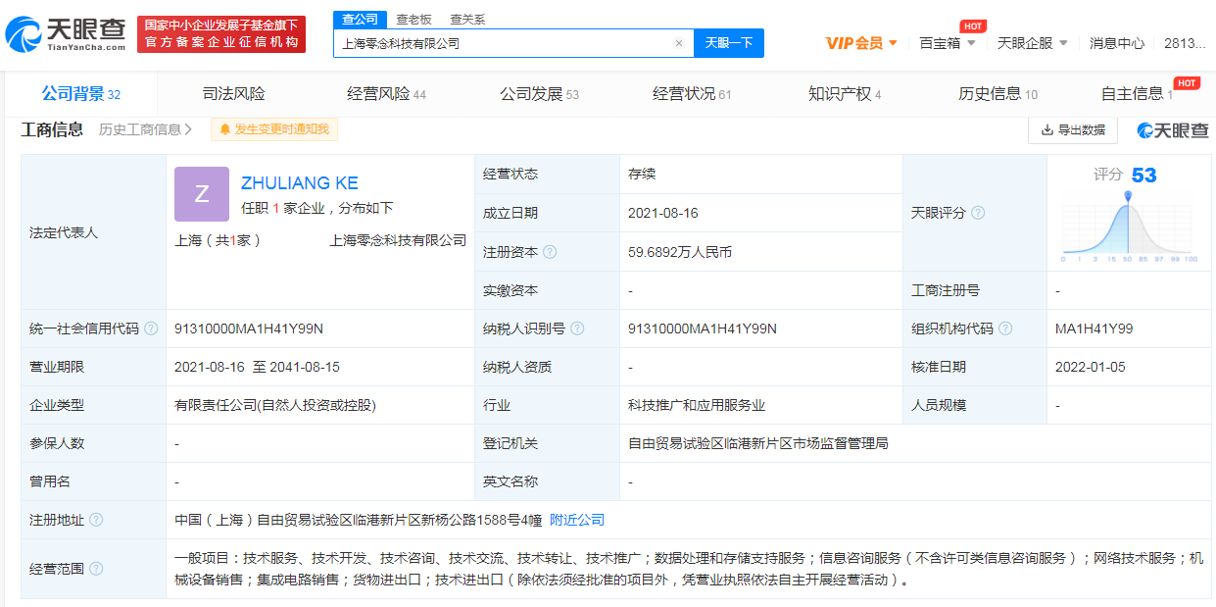Expand the 天眼企服 dropdown
The image size is (1216, 607).
tap(1032, 43)
